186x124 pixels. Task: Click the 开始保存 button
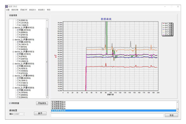tap(42, 103)
